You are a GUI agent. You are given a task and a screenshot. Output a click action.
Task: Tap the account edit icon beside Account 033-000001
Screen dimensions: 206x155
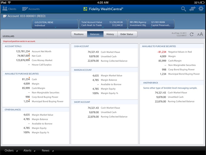[x=5, y=16]
